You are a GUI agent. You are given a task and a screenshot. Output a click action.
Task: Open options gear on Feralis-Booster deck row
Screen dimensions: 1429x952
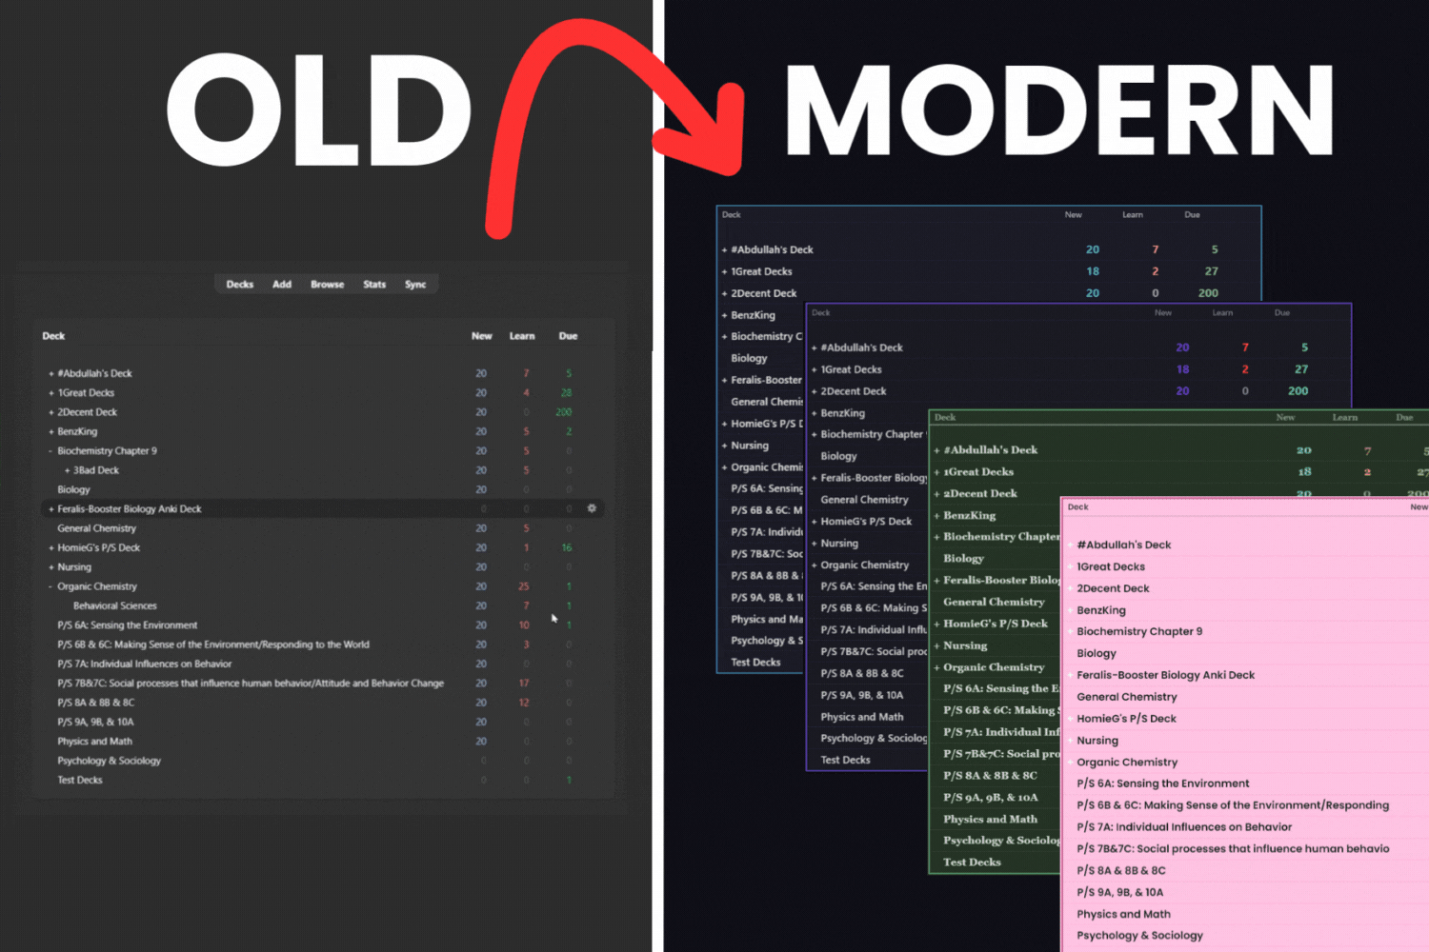pos(592,508)
